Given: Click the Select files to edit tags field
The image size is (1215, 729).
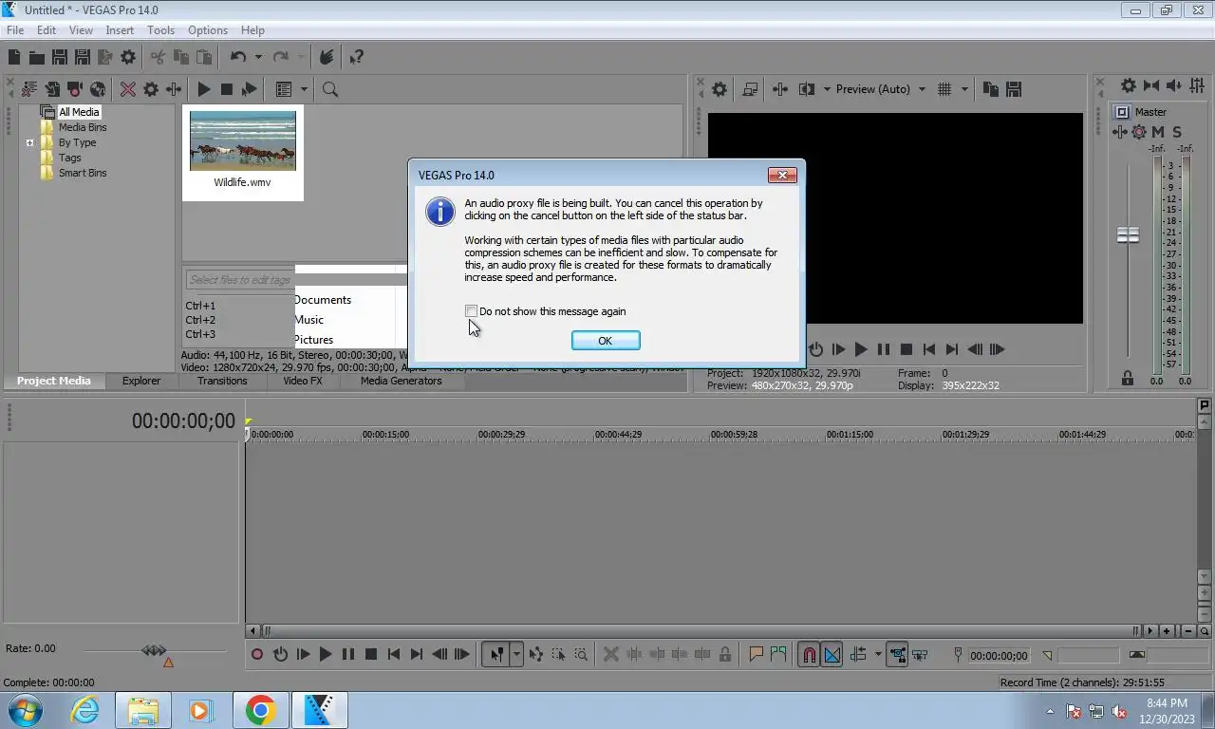Looking at the screenshot, I should pyautogui.click(x=239, y=280).
